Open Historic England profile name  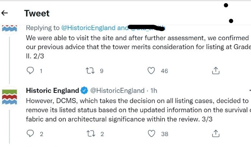click(52, 90)
